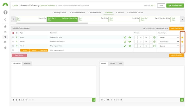Open the itineraries paper plane icon
This screenshot has height=108, width=187.
5,37
